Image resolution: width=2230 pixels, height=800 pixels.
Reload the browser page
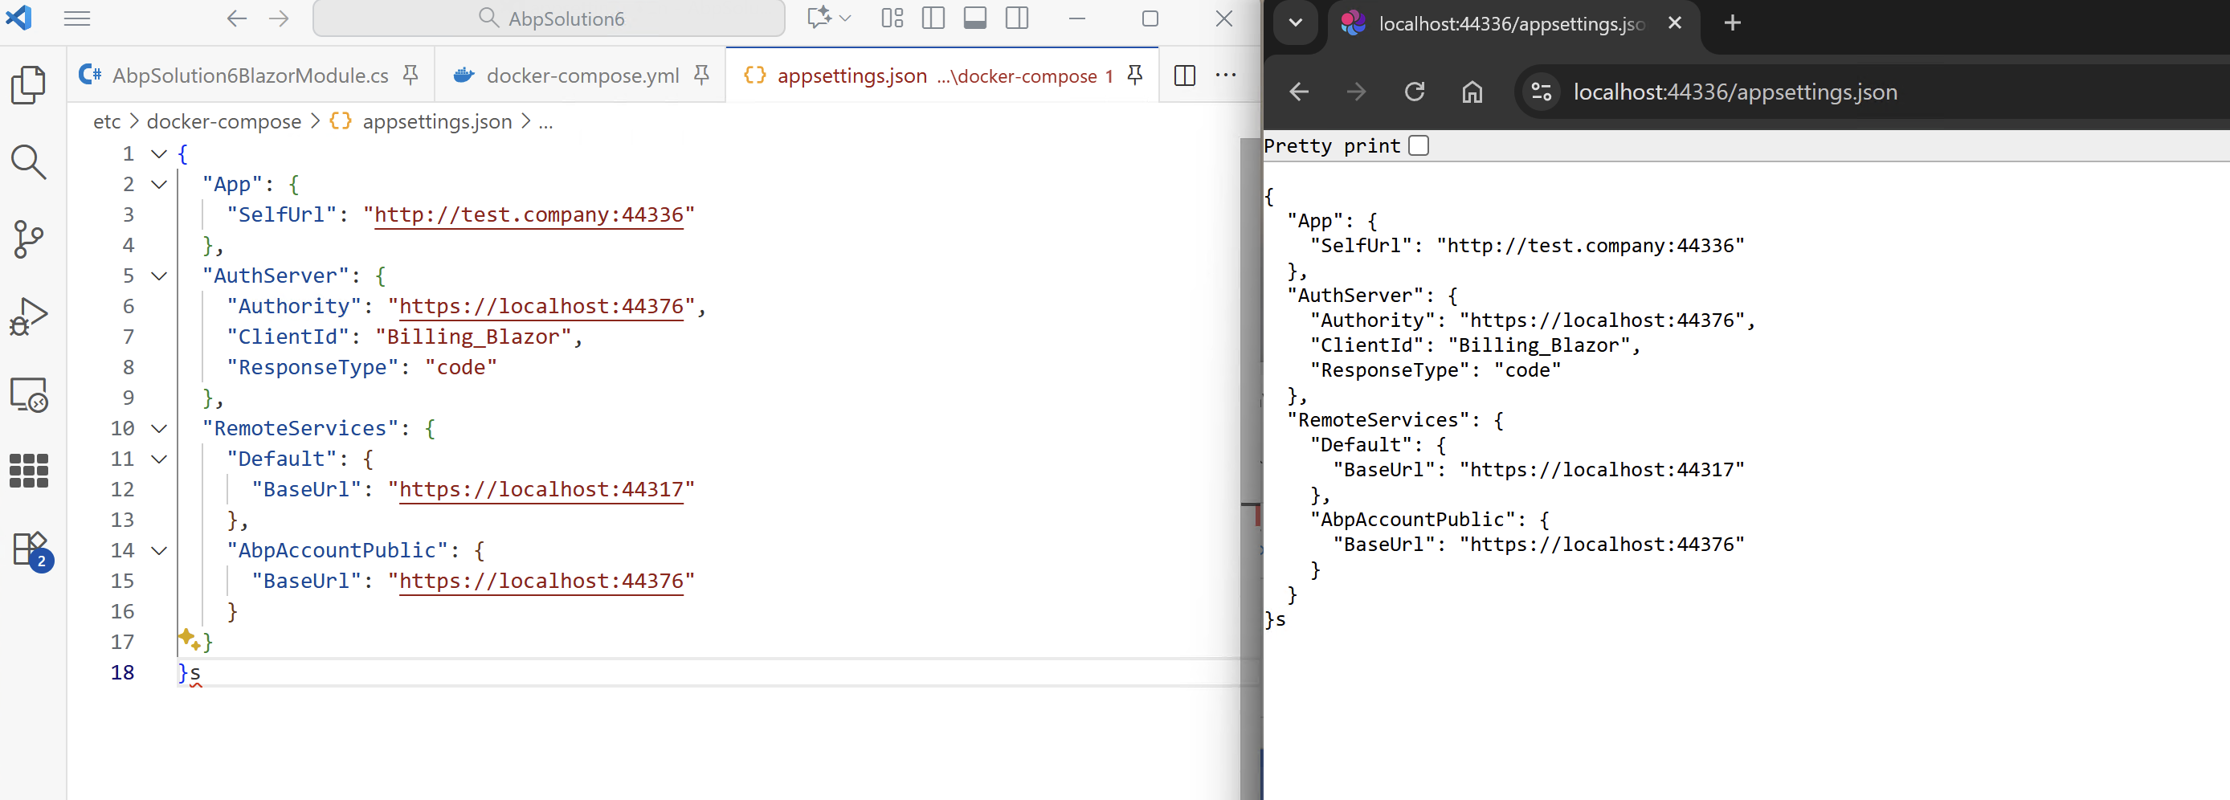[1414, 92]
